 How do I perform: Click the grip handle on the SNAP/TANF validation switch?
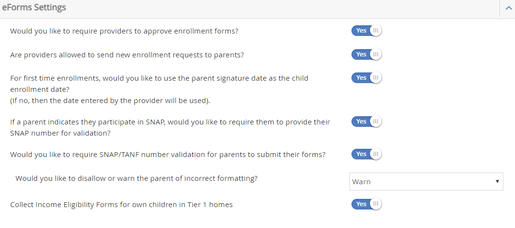376,154
